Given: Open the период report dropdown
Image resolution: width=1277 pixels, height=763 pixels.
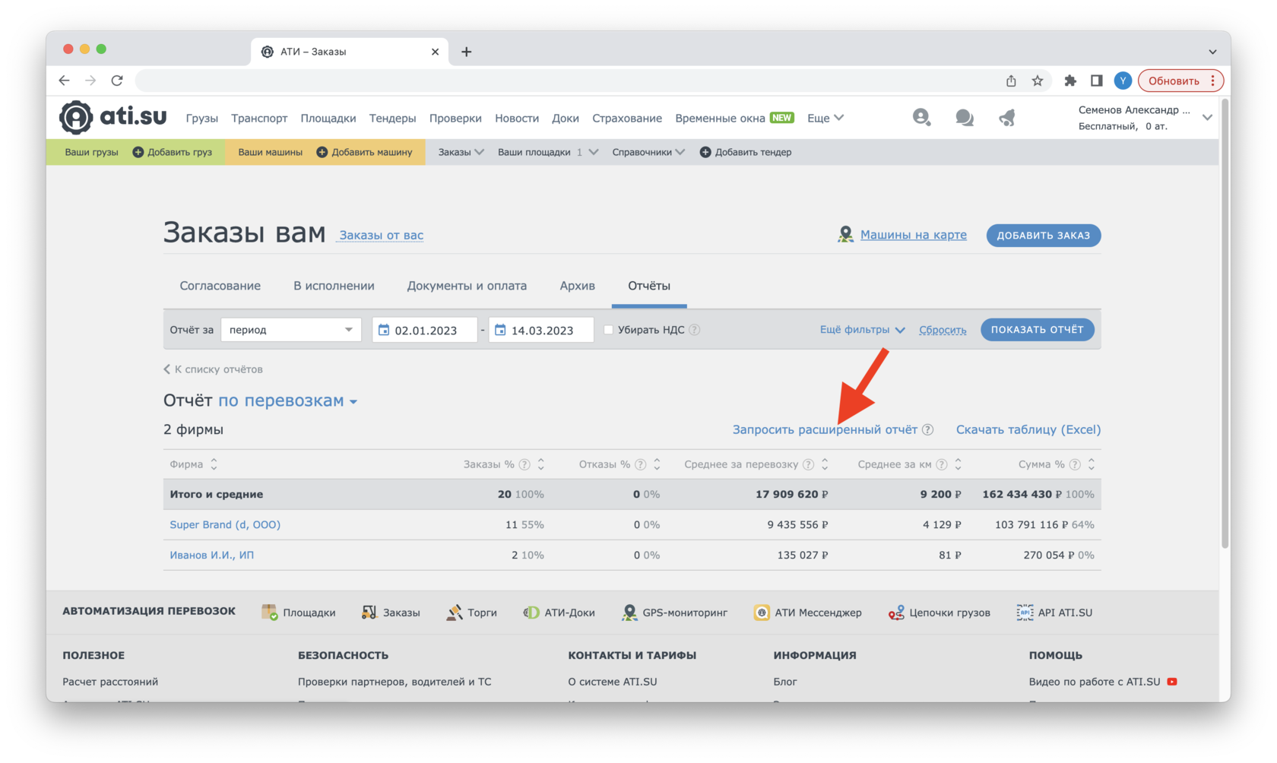Looking at the screenshot, I should pyautogui.click(x=291, y=330).
